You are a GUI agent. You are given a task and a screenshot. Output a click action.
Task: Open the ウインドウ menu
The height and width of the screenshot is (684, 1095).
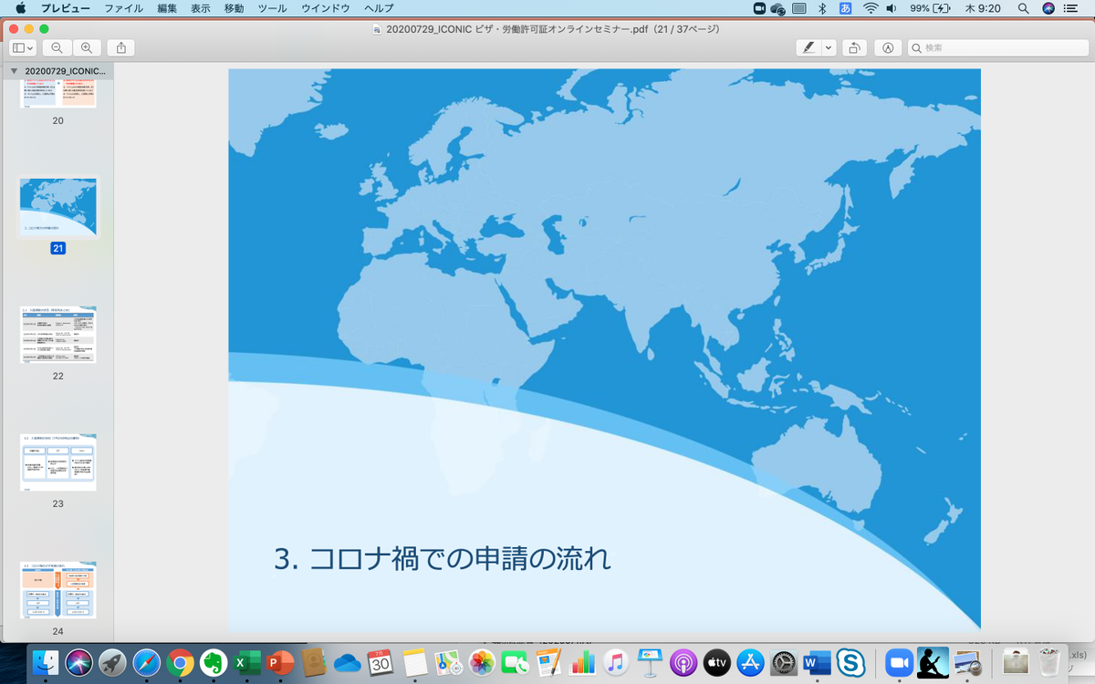pyautogui.click(x=326, y=8)
